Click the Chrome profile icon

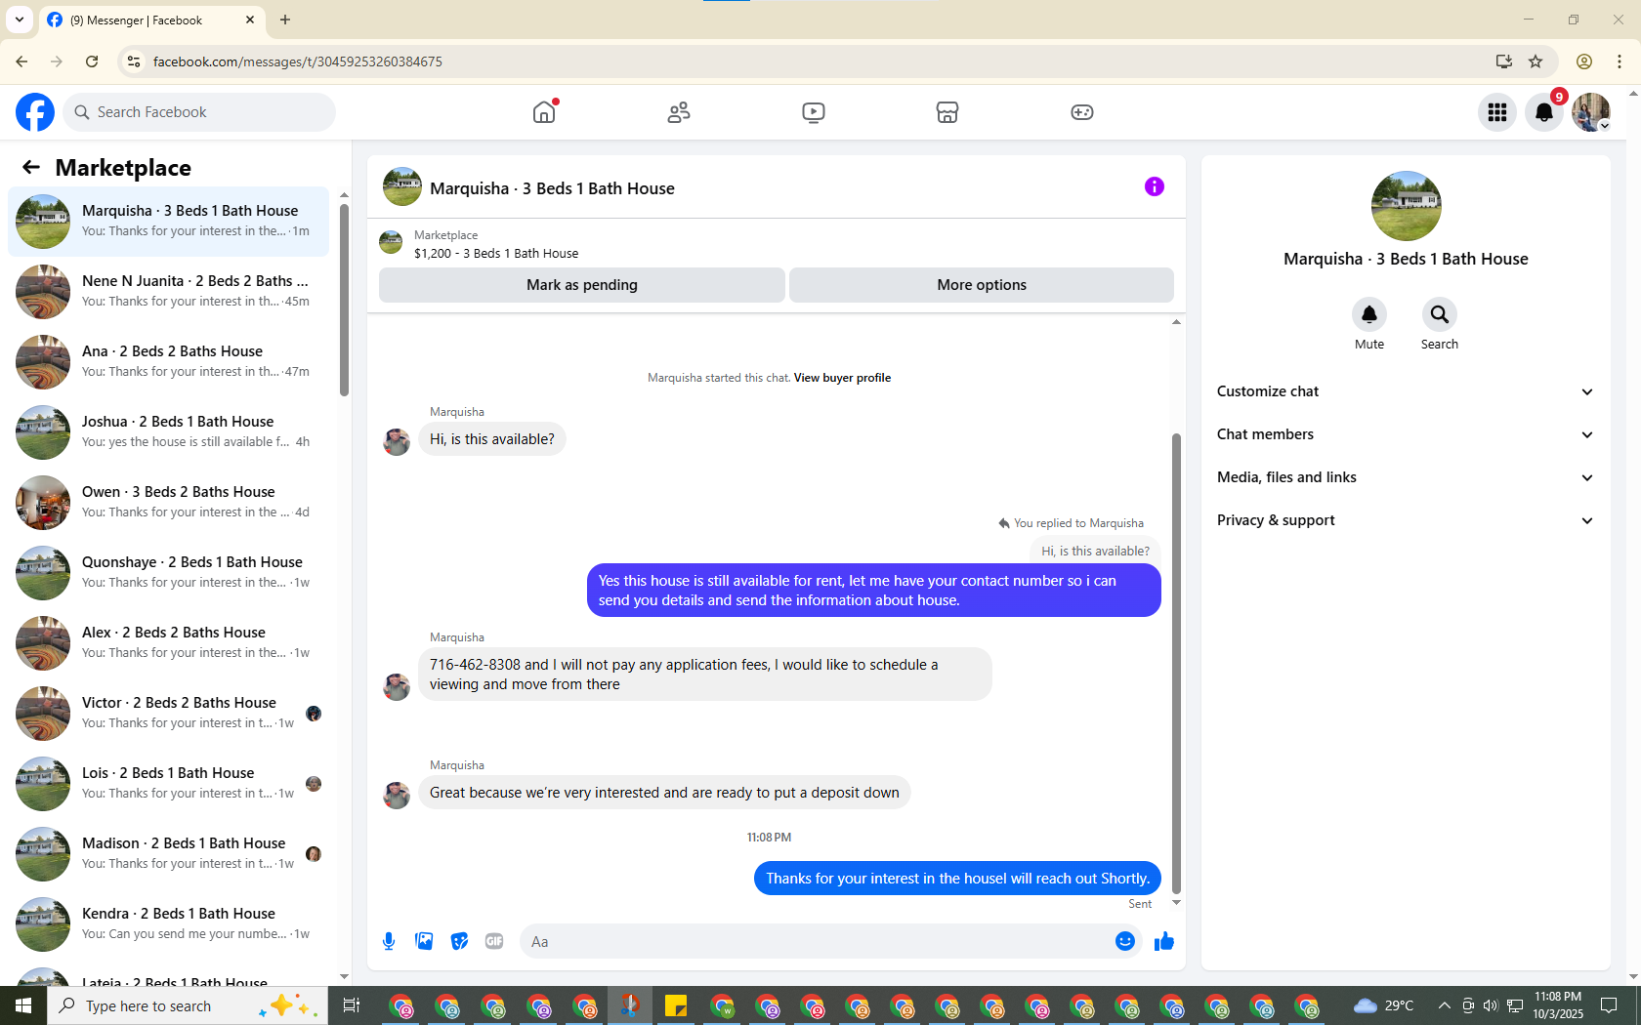[x=1584, y=61]
